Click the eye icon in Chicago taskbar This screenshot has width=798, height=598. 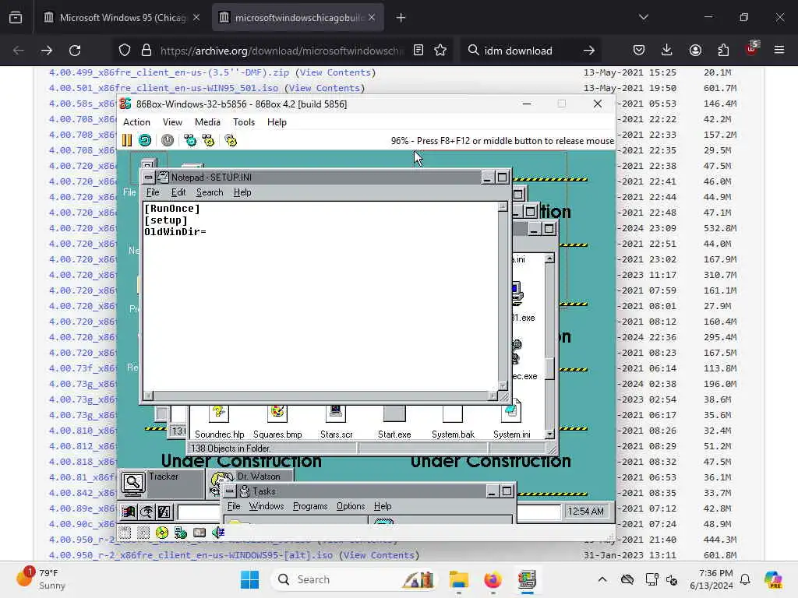tap(146, 512)
